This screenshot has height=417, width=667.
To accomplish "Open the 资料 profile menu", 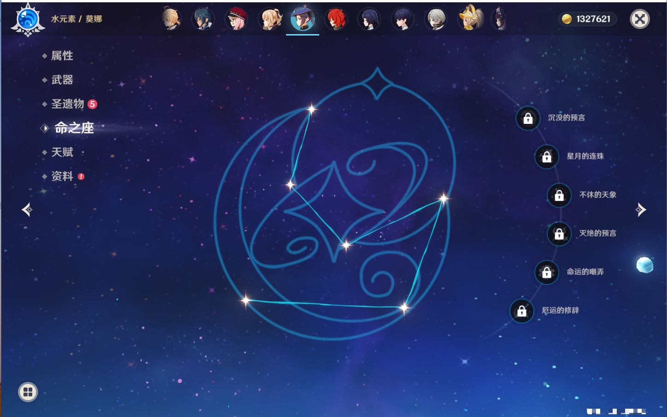I will tap(62, 176).
